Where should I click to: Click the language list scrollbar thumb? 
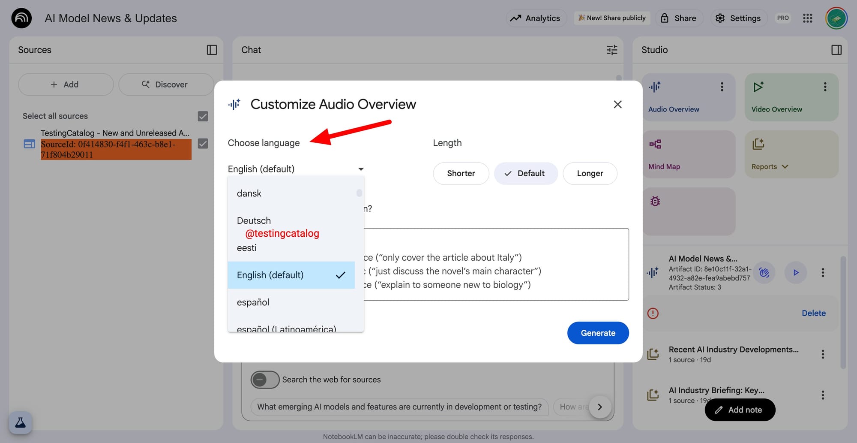pyautogui.click(x=359, y=193)
